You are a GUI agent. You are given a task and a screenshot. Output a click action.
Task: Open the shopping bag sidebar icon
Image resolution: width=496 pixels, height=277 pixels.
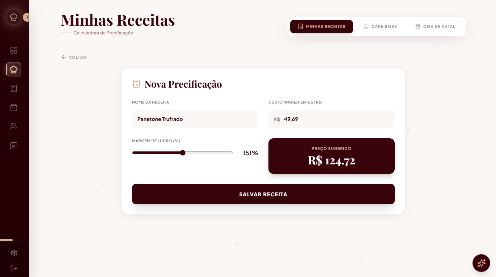click(14, 108)
